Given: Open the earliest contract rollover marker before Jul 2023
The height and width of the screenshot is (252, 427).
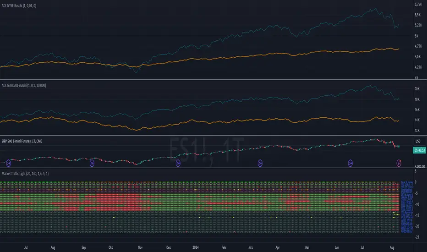Looking at the screenshot, I should pyautogui.click(x=8, y=163).
